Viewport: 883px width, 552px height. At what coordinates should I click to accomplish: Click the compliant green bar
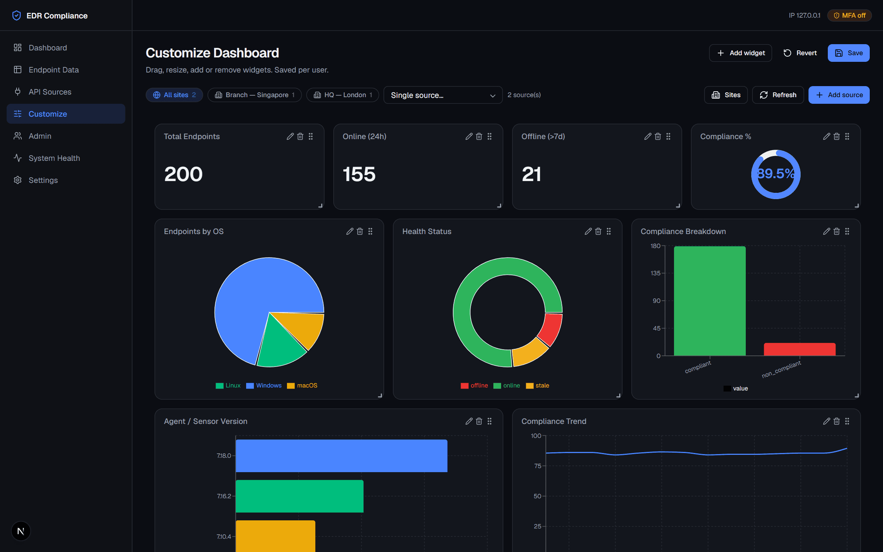[x=710, y=301]
